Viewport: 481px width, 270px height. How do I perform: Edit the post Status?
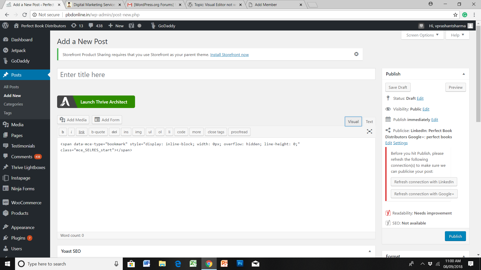pos(420,98)
